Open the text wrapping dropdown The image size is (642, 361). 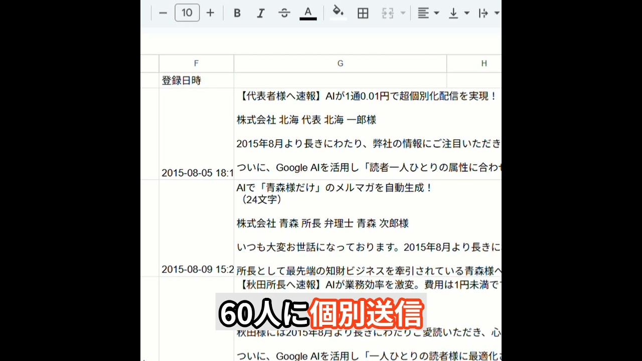(x=489, y=14)
